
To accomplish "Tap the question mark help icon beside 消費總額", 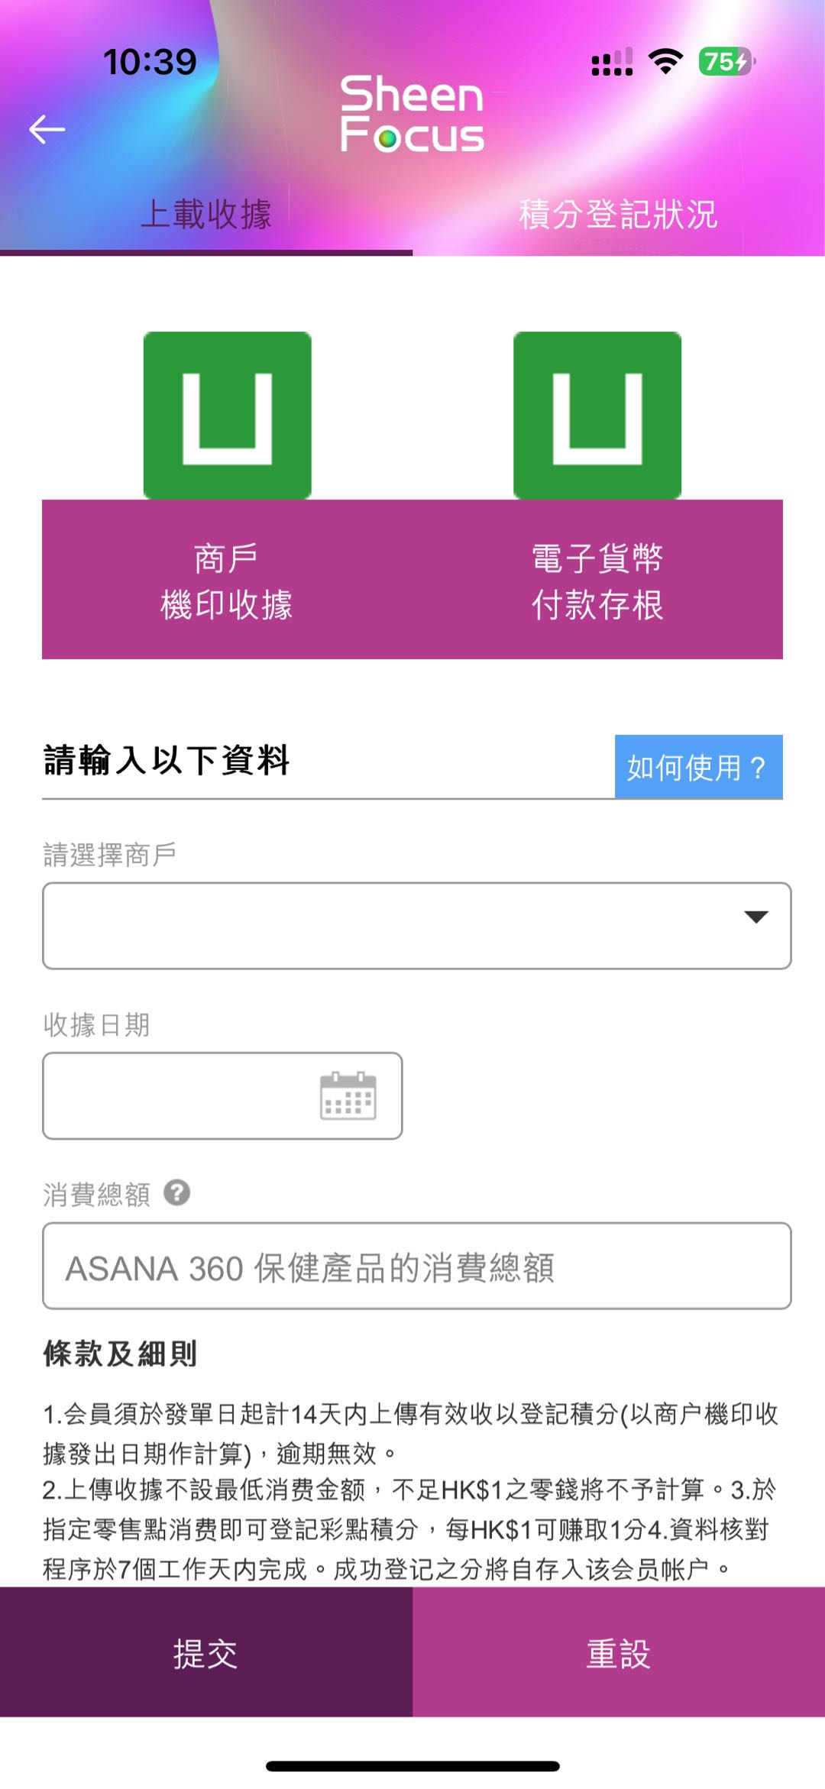I will click(x=177, y=1192).
